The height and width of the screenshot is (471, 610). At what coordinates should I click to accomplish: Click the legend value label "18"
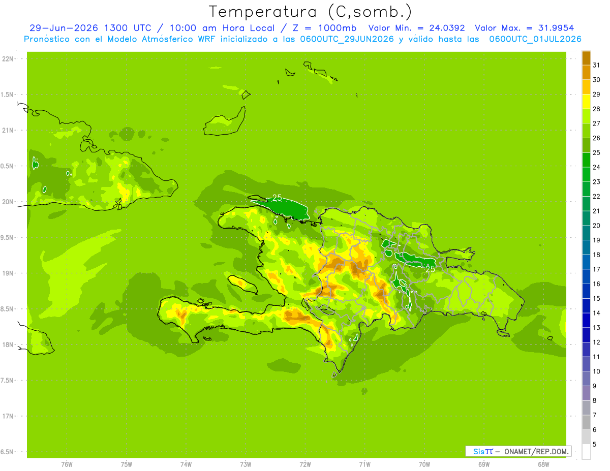[x=596, y=255]
